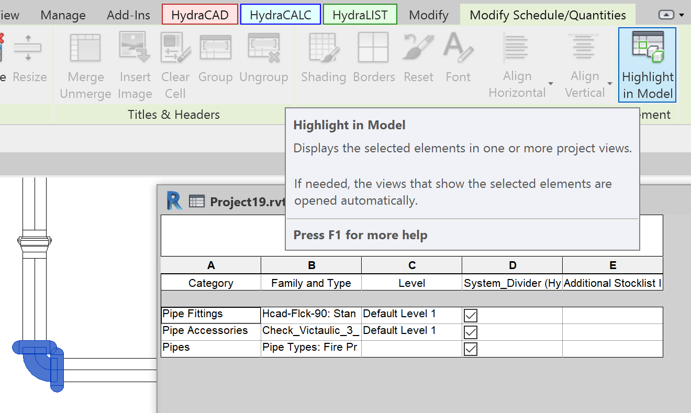Viewport: 691px width, 413px height.
Task: Open the Borders tool
Action: pyautogui.click(x=374, y=58)
